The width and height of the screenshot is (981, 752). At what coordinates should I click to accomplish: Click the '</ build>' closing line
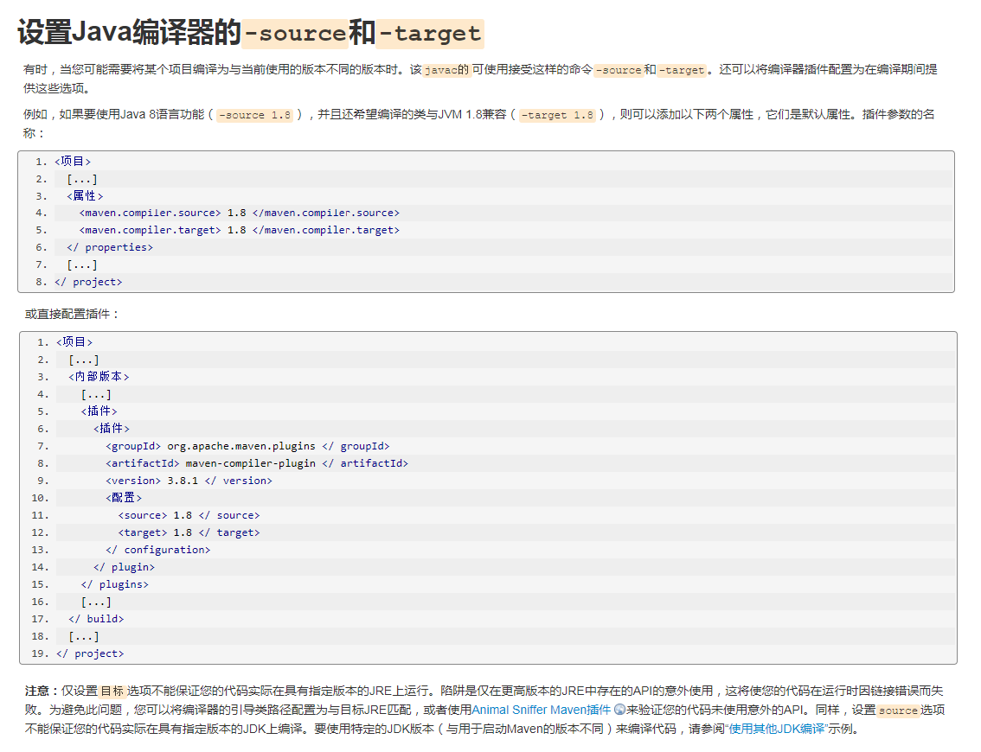[x=96, y=619]
